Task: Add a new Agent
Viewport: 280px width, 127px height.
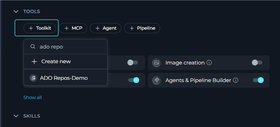Action: pyautogui.click(x=106, y=28)
